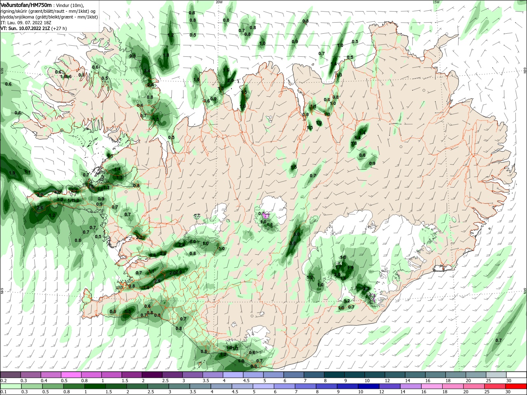Click the 'Veðurstofan/HM750m' title text

(x=26, y=5)
